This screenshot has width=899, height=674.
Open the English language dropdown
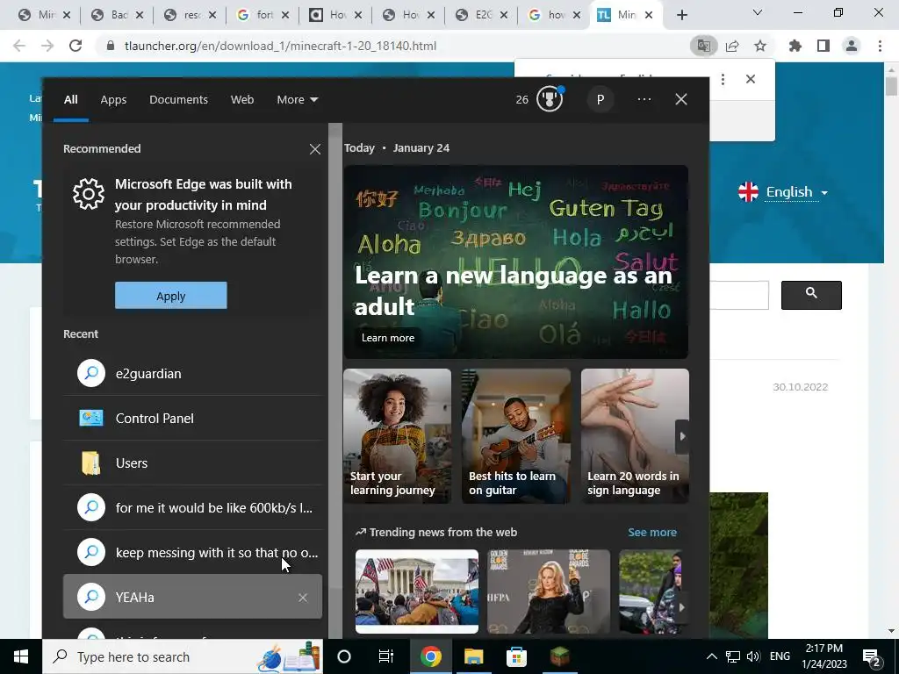tap(784, 192)
